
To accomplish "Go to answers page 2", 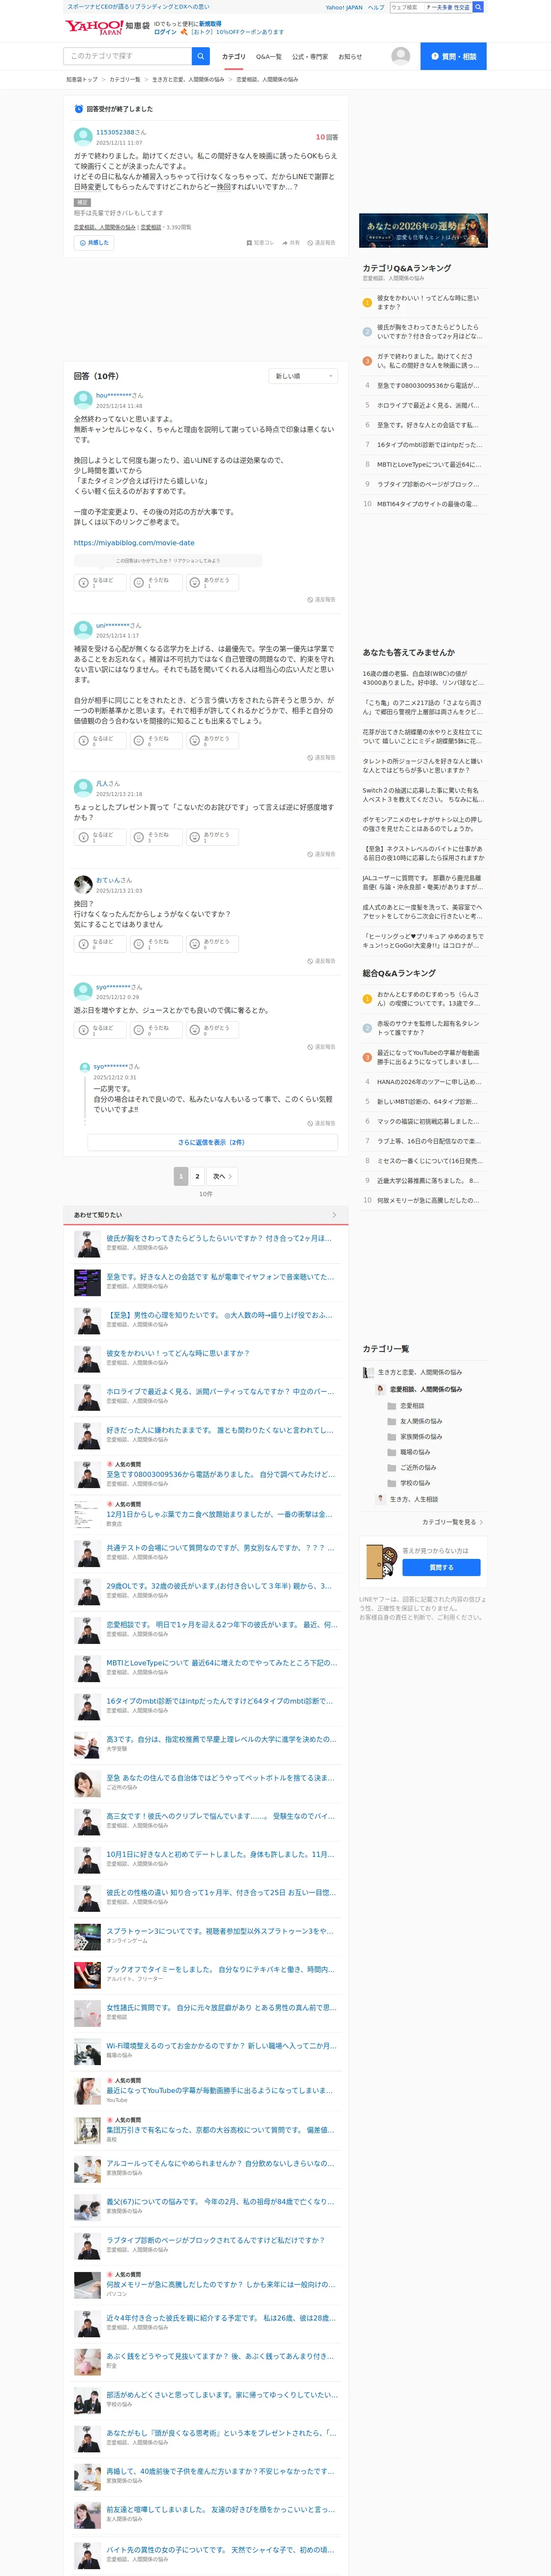I will pos(197,1176).
